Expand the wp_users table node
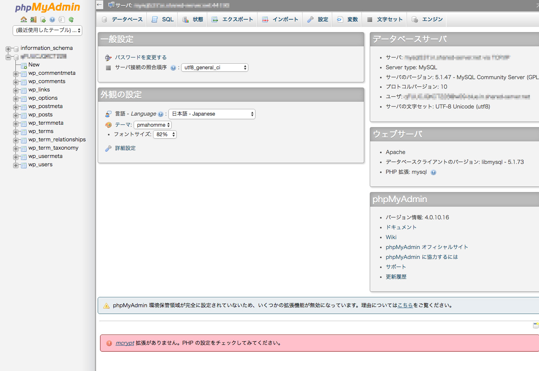This screenshot has height=371, width=539. pos(16,166)
